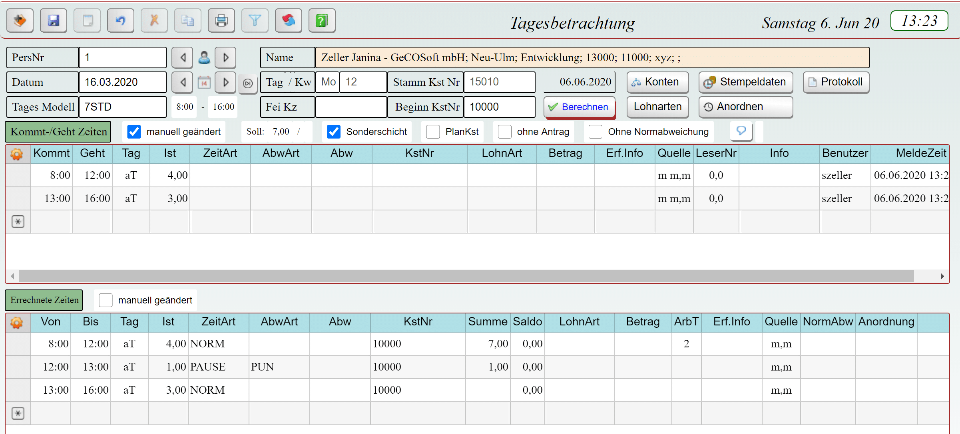Add new row in Kommt-/Geht table
Viewport: 960px width, 434px height.
[18, 222]
